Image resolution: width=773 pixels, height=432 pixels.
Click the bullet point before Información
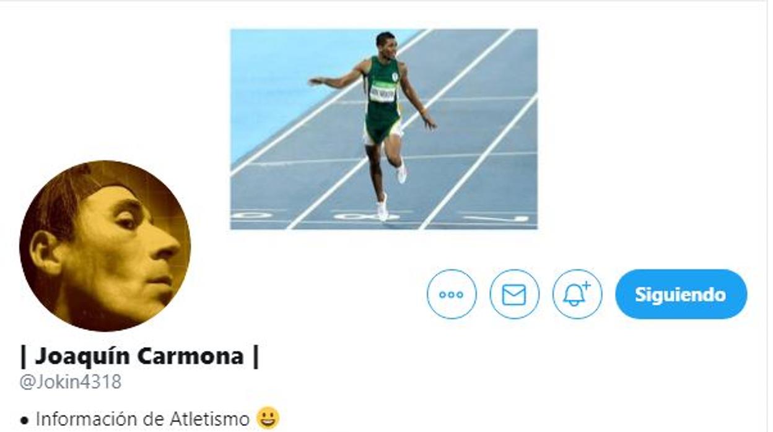tap(25, 420)
